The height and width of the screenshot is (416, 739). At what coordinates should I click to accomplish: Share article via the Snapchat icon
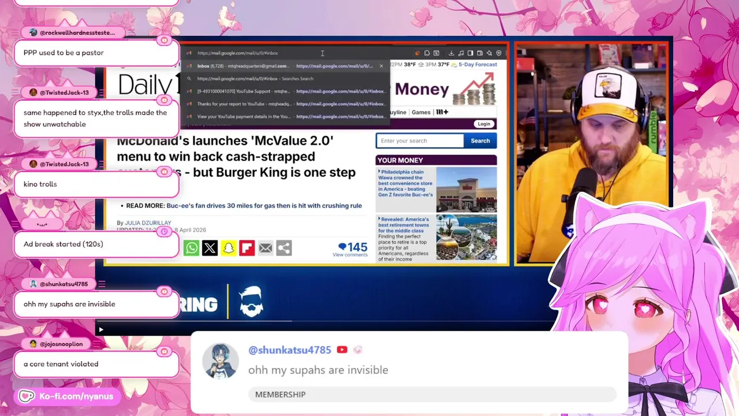click(x=228, y=248)
